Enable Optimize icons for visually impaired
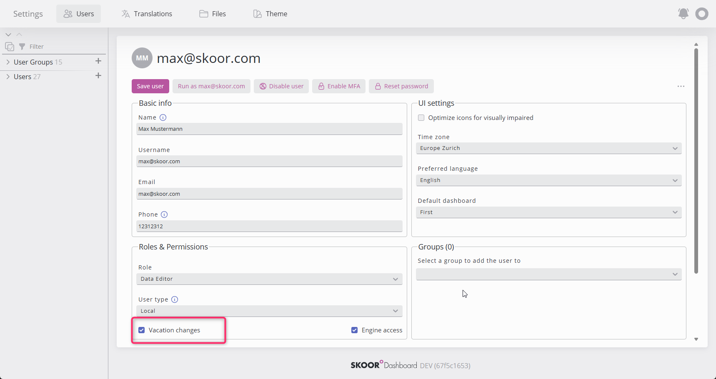The image size is (716, 379). [421, 118]
